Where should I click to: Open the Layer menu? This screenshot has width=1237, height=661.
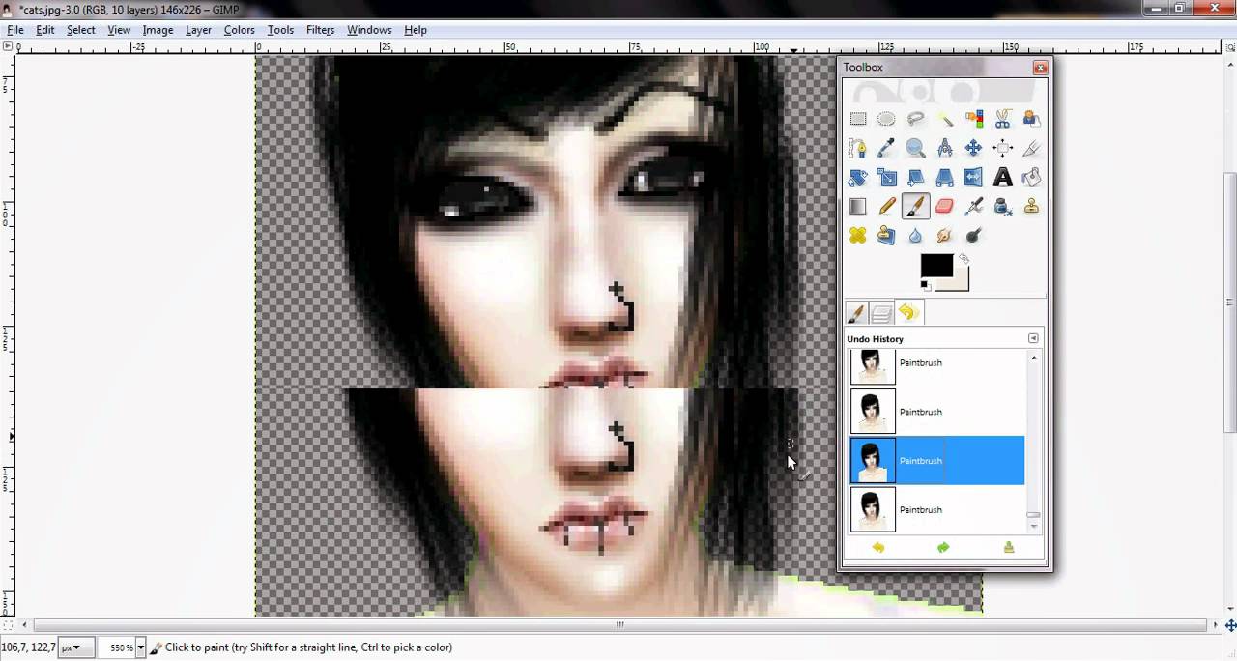click(198, 30)
